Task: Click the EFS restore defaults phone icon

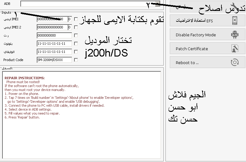Action: coord(235,21)
